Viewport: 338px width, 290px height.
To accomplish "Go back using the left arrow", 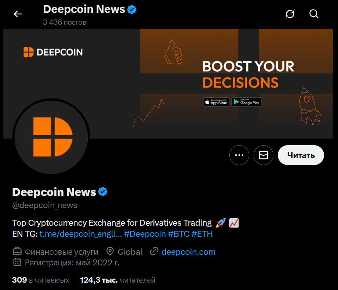I will [x=18, y=14].
